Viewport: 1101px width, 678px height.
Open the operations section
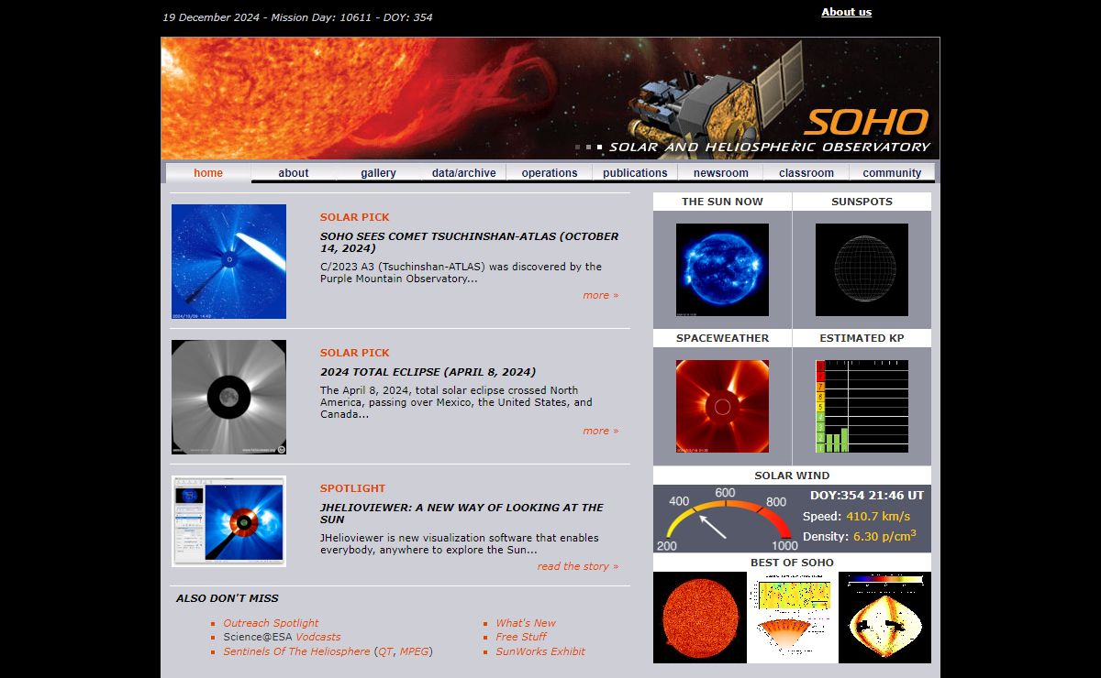coord(550,173)
